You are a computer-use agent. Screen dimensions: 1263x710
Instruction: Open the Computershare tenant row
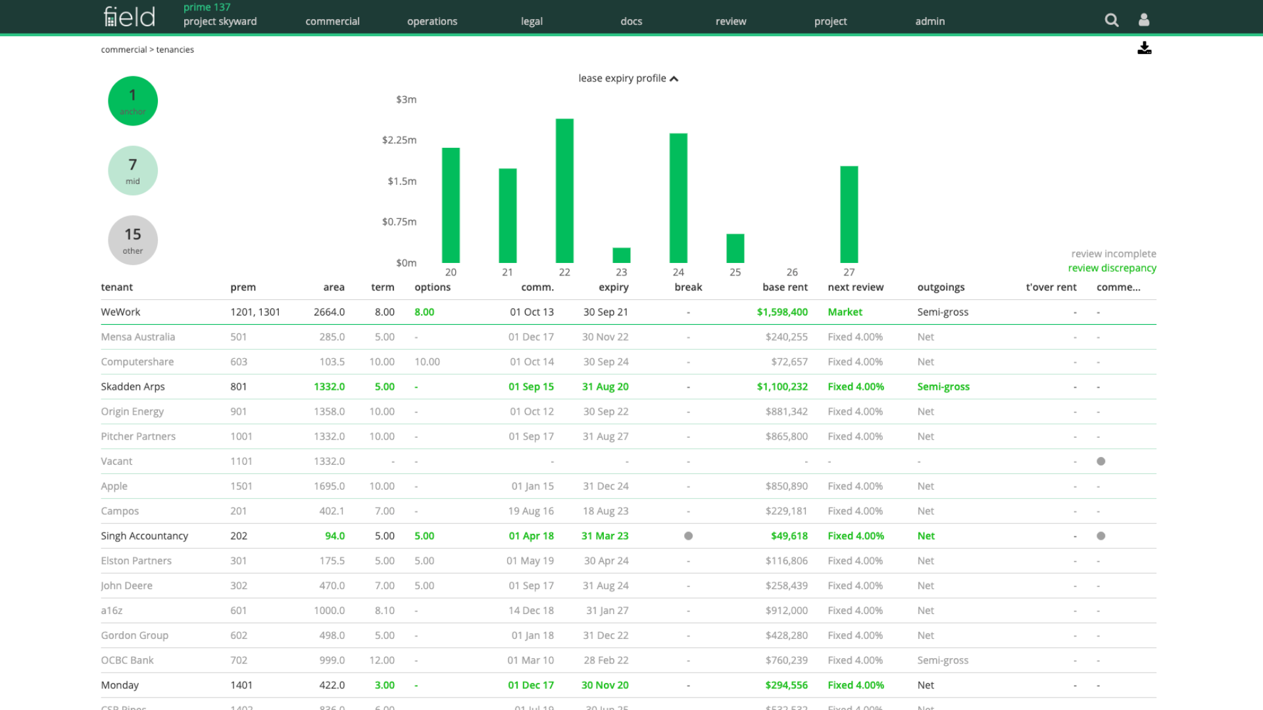(x=628, y=362)
